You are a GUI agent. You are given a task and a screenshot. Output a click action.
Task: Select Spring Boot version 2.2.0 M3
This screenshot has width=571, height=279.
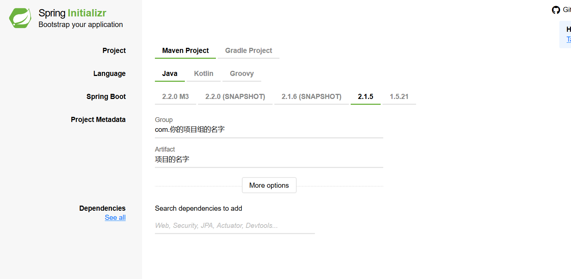(175, 97)
